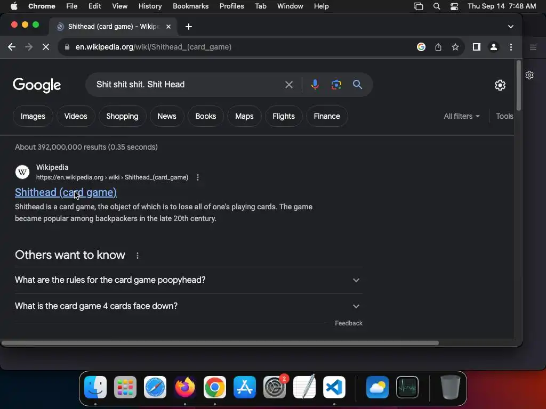Open TextEdit from the dock
This screenshot has height=409, width=546.
click(x=304, y=387)
